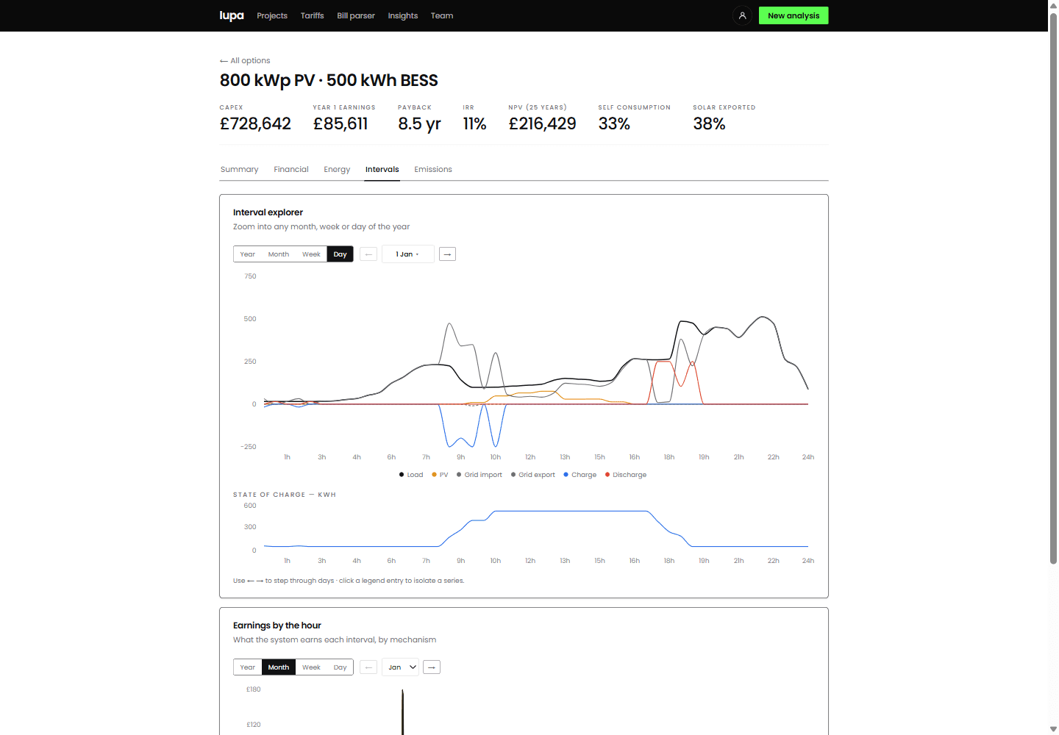Click the NPV value £216,429

tap(543, 124)
